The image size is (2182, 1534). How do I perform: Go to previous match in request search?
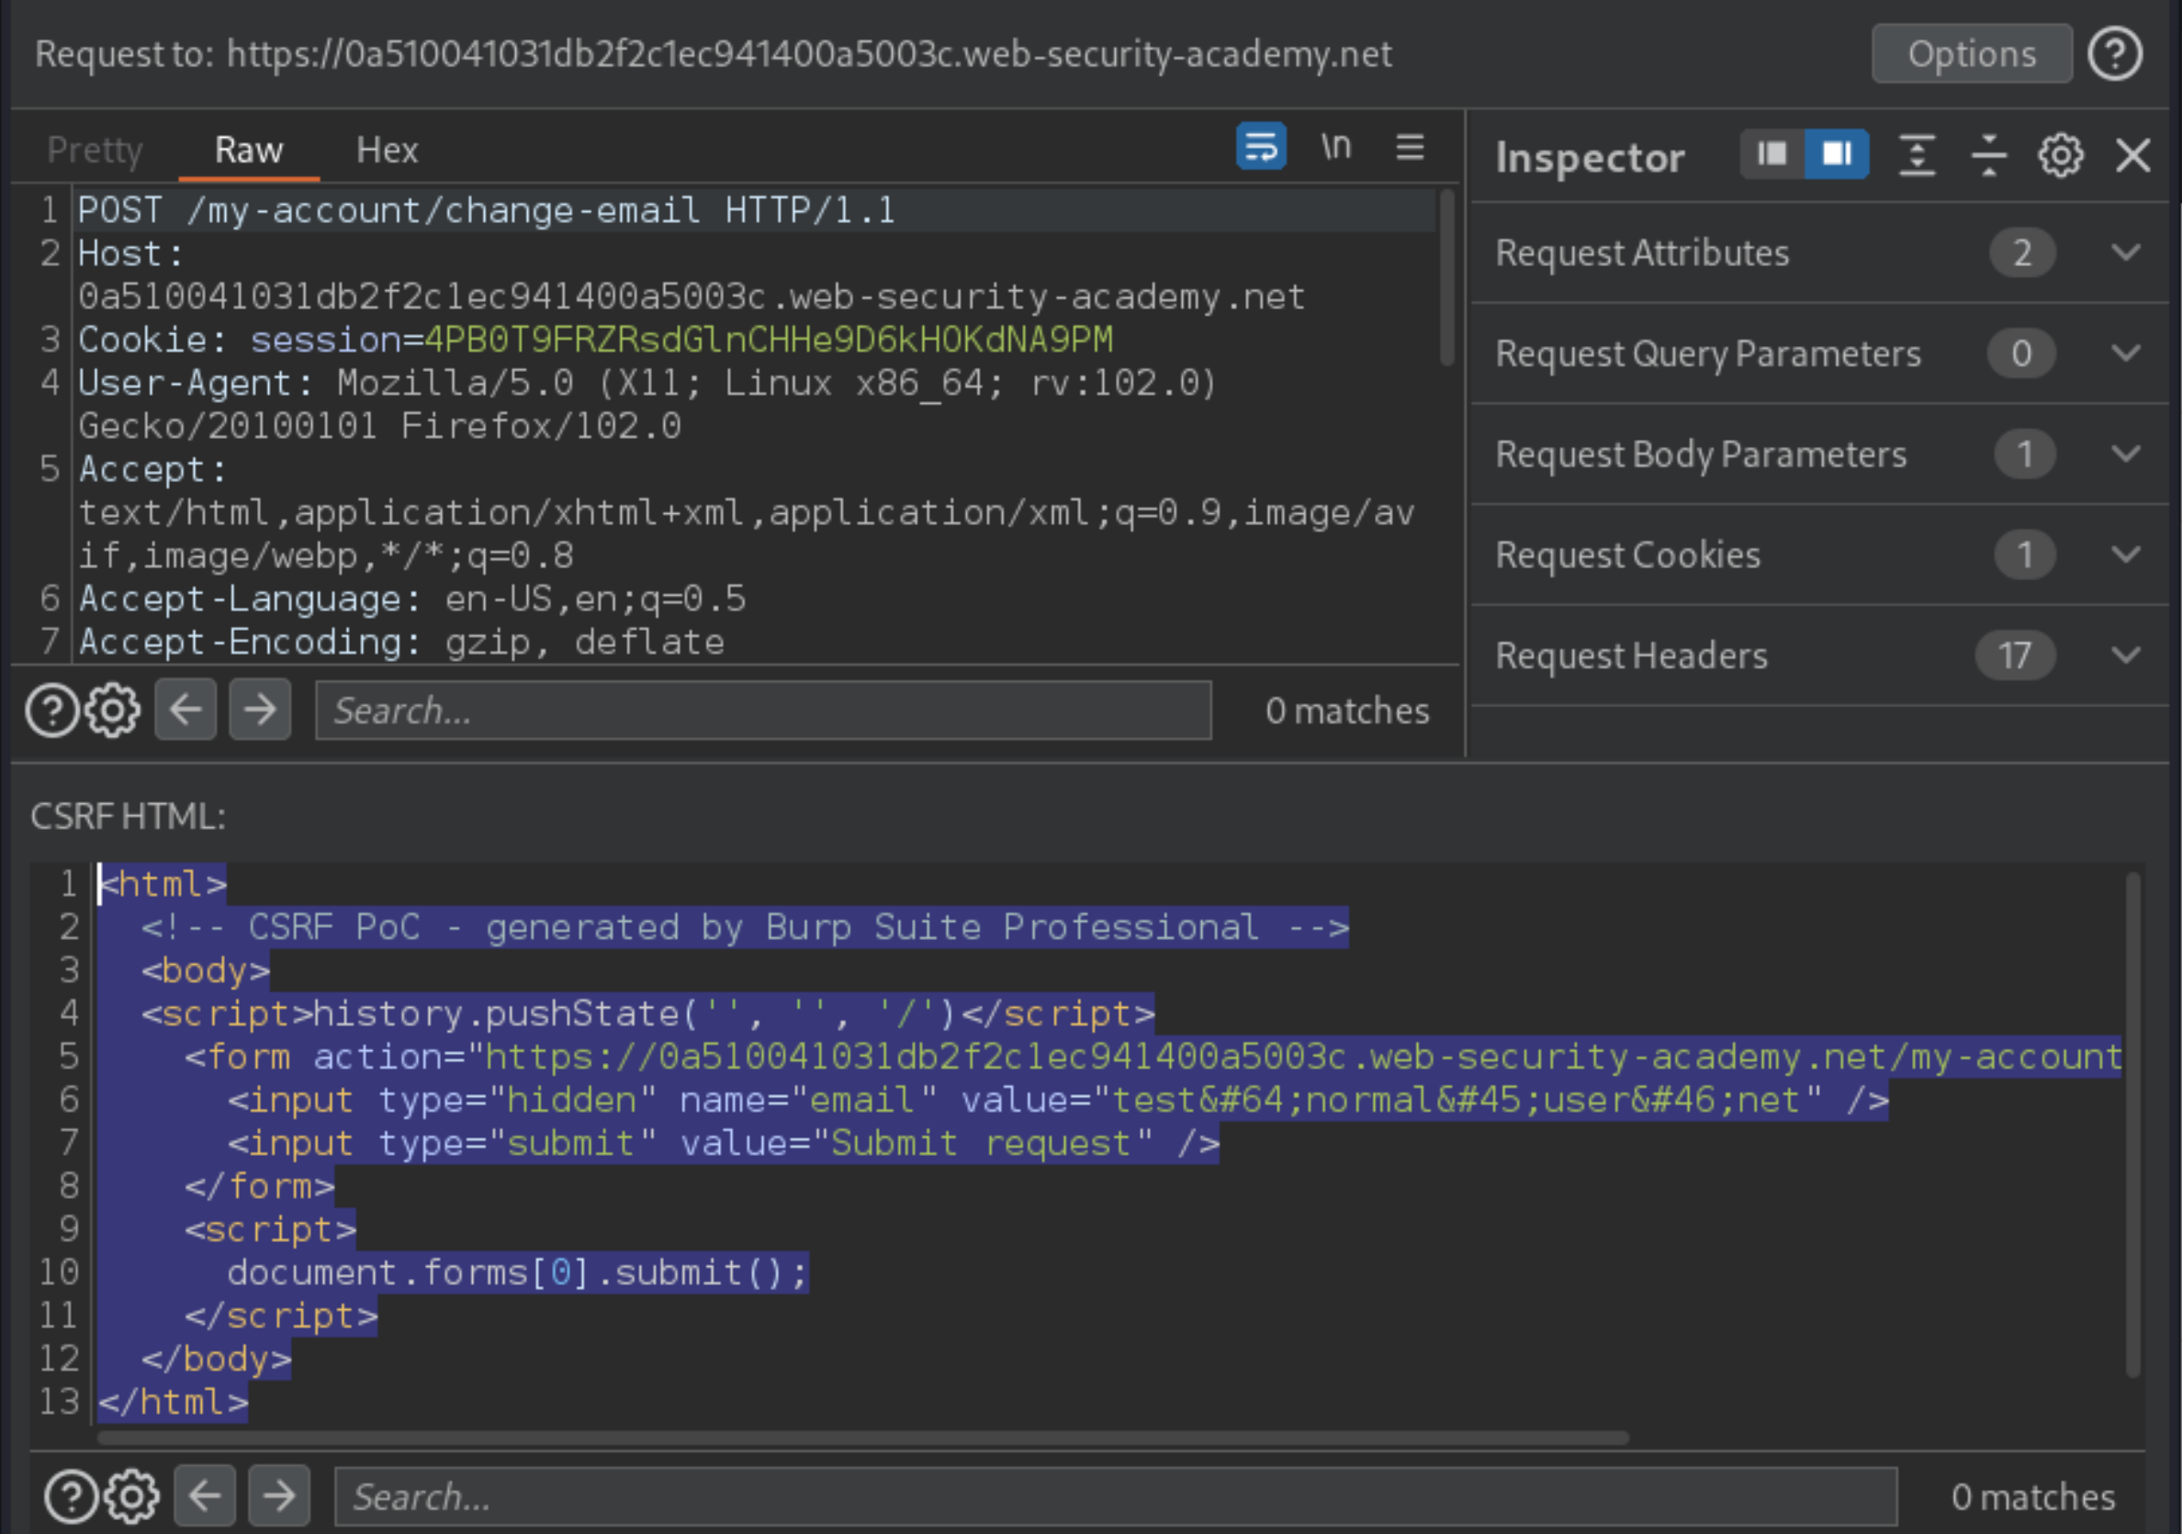point(186,710)
